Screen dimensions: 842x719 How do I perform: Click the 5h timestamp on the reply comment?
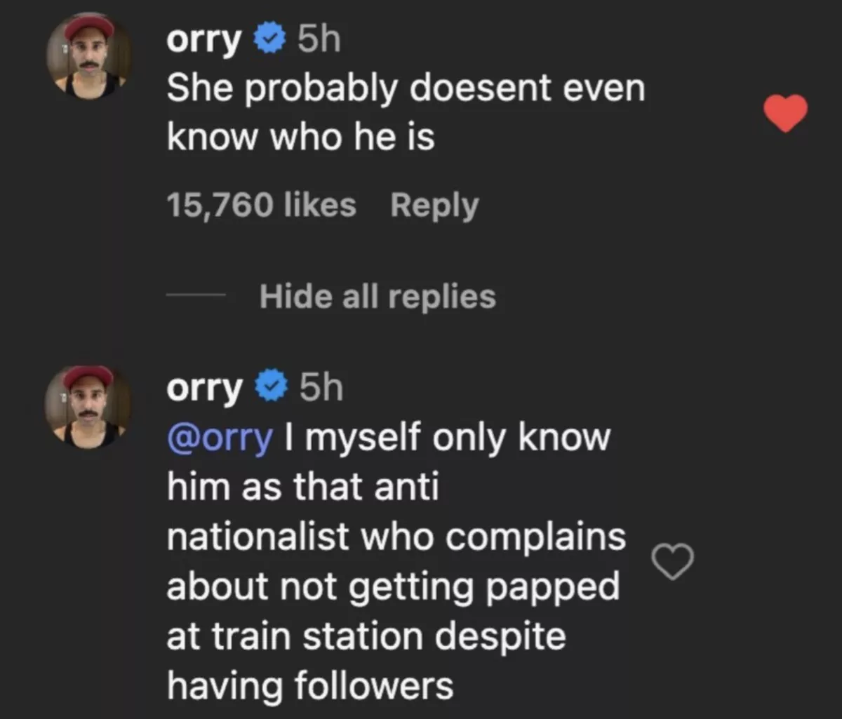[320, 387]
